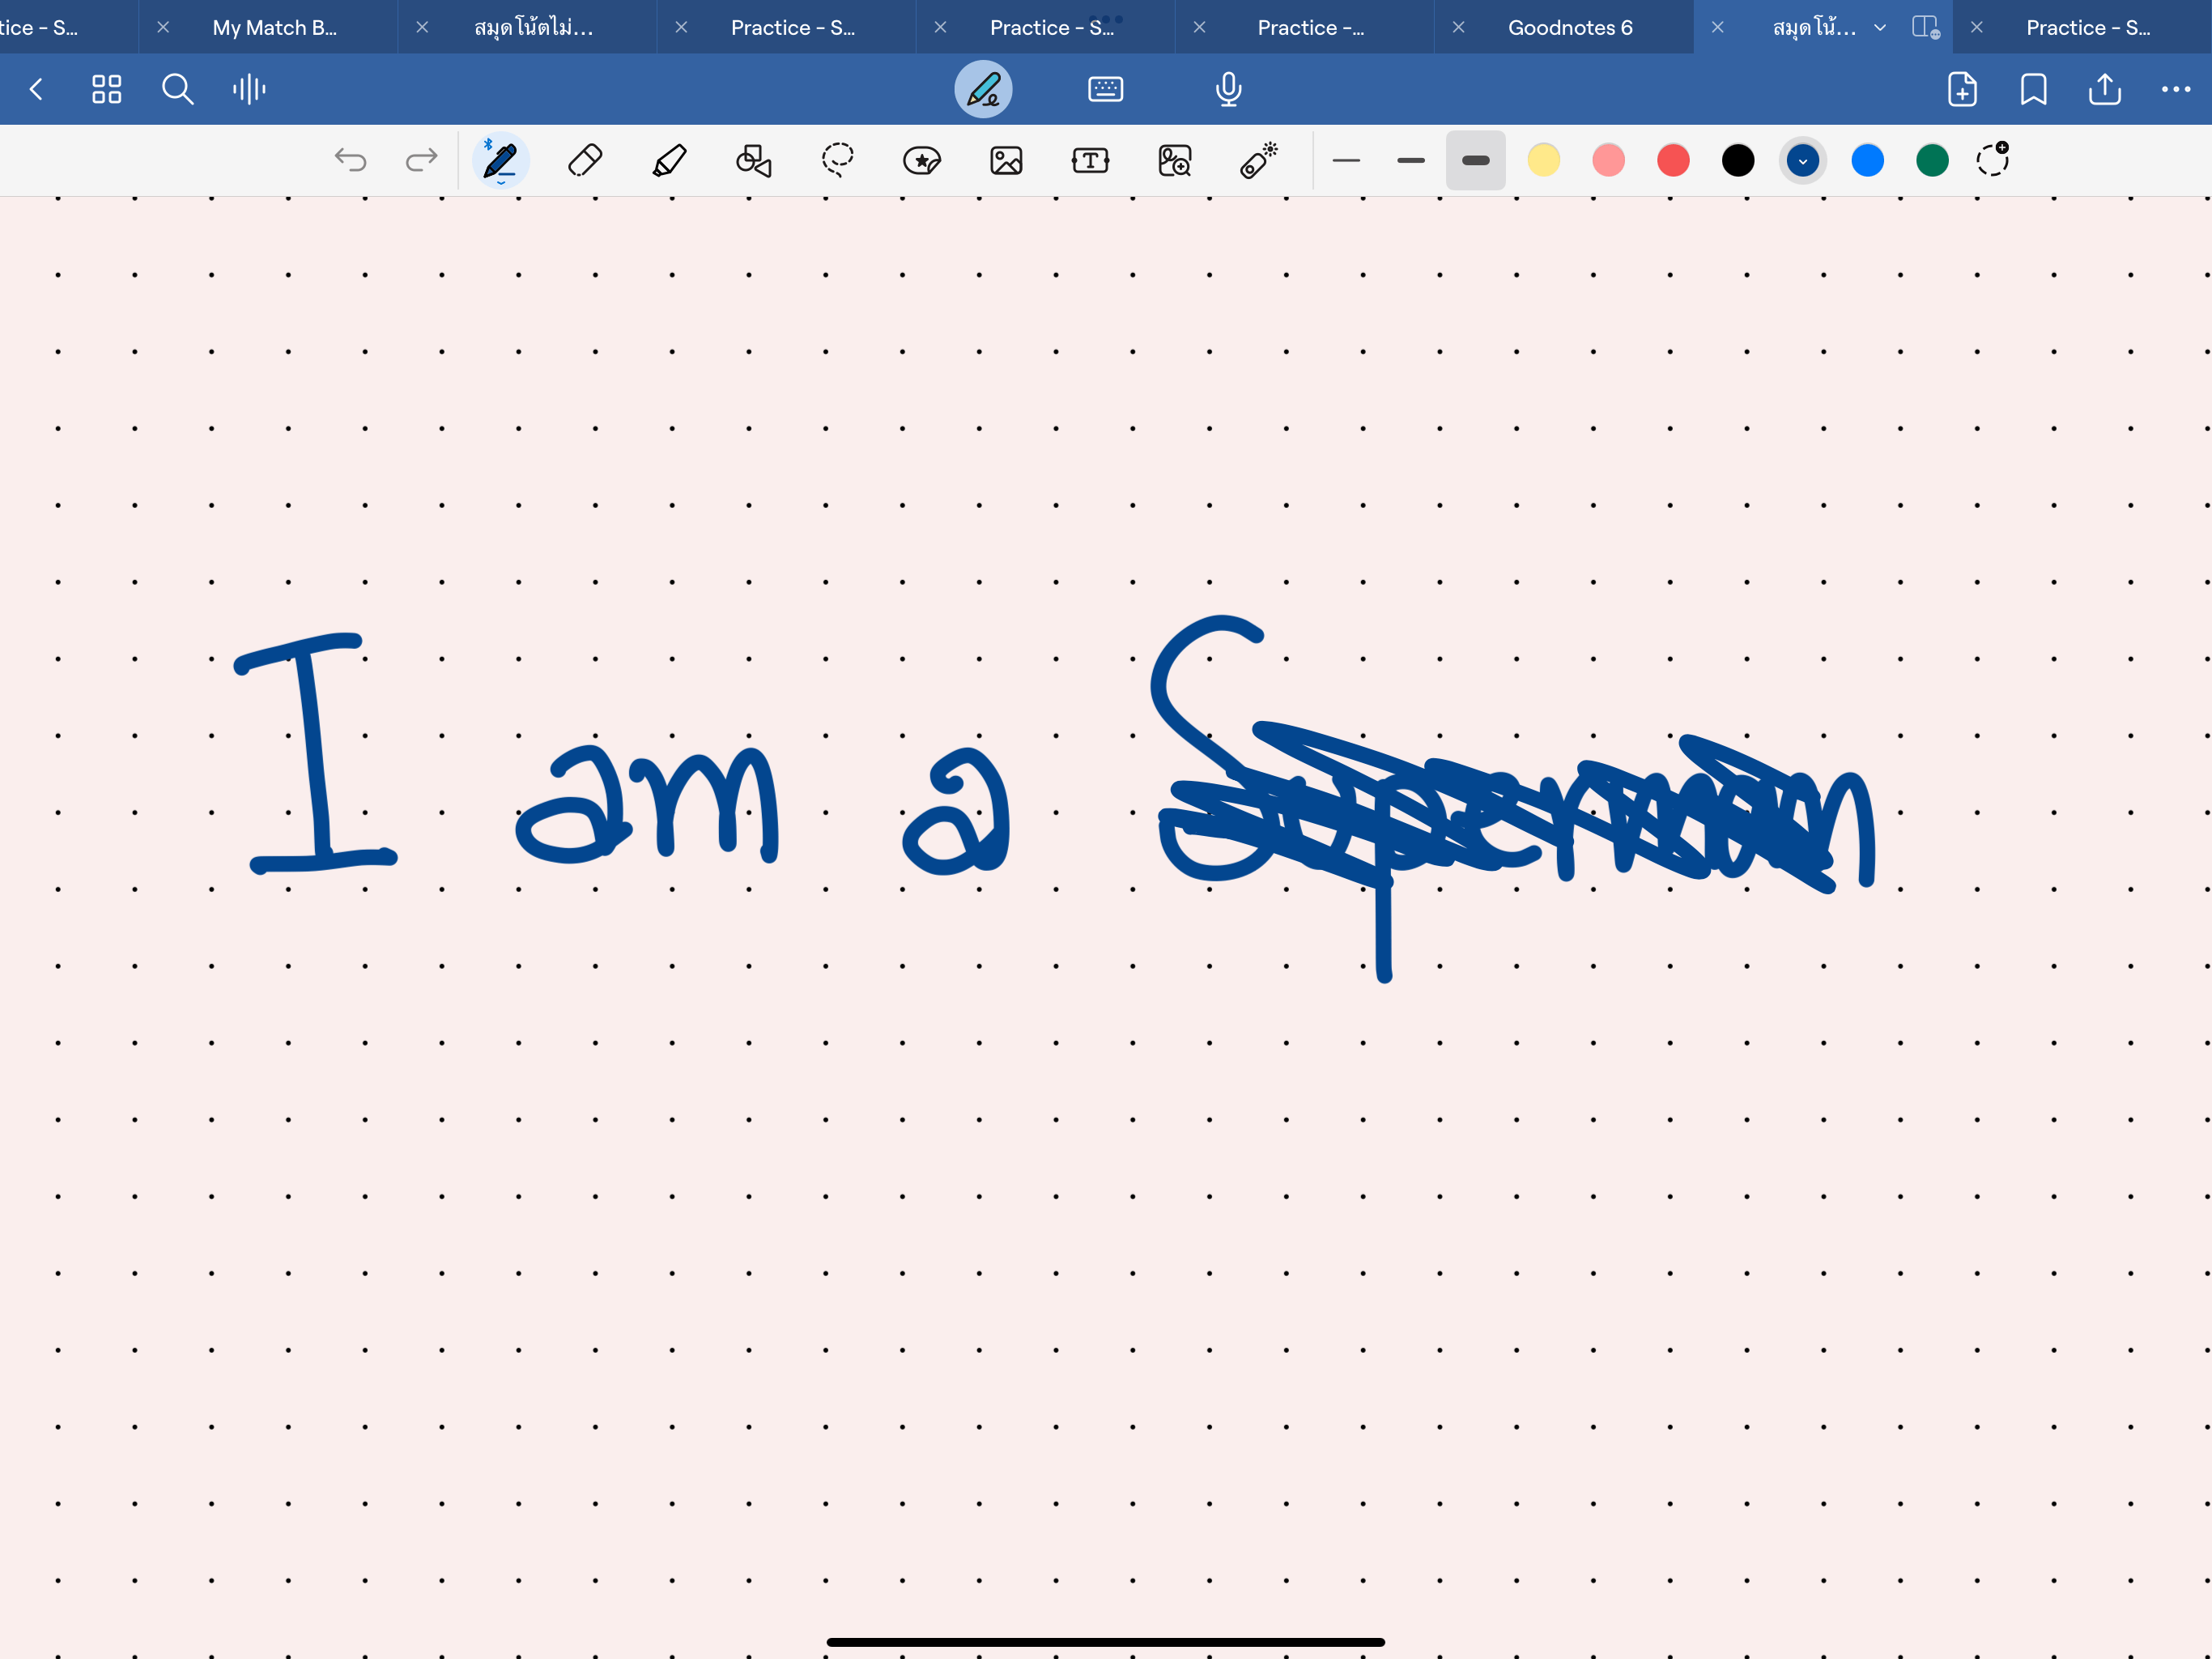2212x1659 pixels.
Task: Switch to the Goodnotes 6 tab
Action: pyautogui.click(x=1569, y=28)
